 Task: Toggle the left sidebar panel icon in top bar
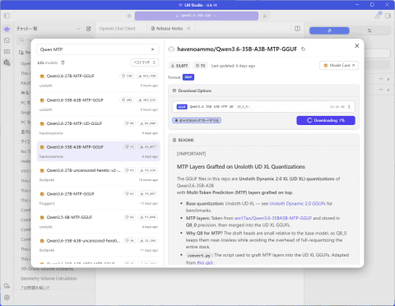click(x=7, y=16)
